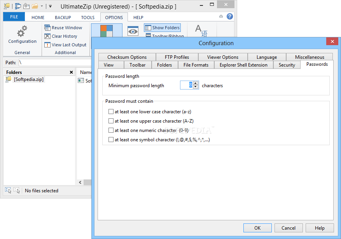Enable at least one upper case character
The image size is (341, 239).
click(x=111, y=121)
